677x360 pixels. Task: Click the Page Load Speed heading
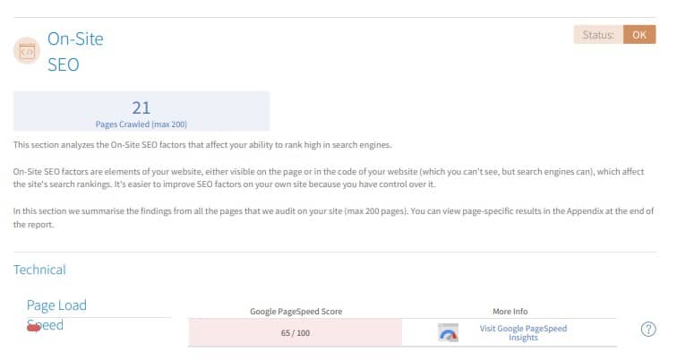56,315
